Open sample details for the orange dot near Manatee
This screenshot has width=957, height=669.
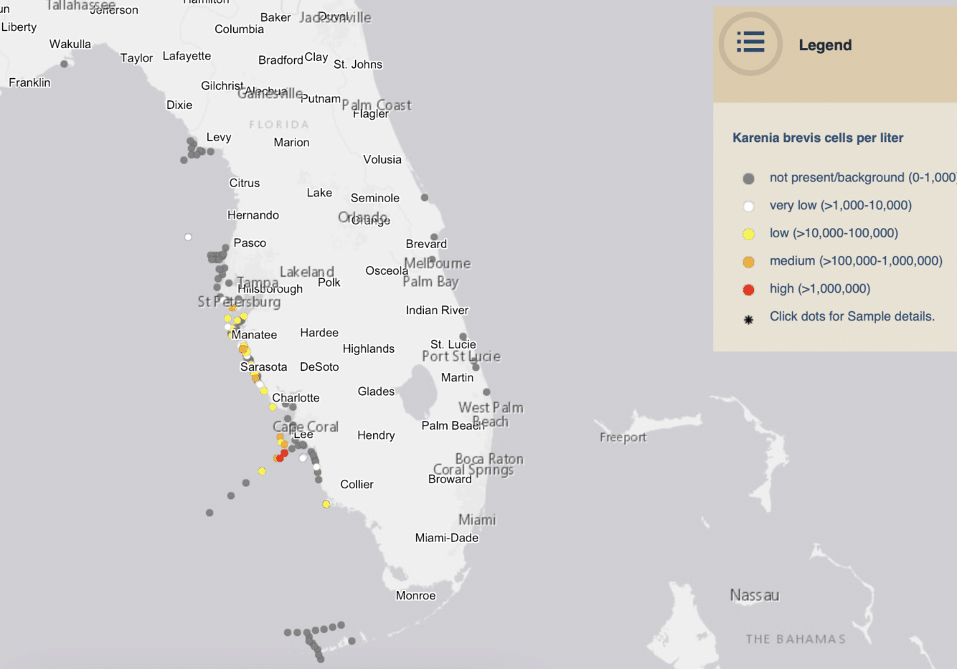click(244, 348)
